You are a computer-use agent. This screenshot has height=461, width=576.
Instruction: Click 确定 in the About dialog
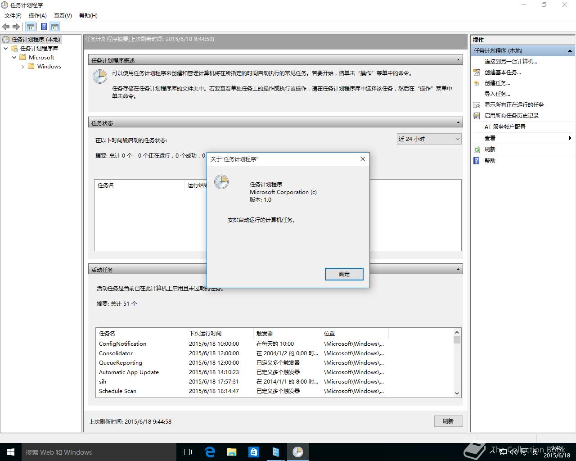(x=344, y=274)
